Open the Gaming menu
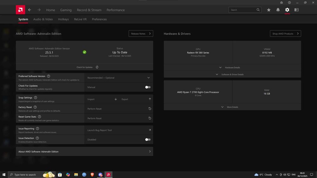Viewport: 317px width, 178px height. click(x=66, y=10)
